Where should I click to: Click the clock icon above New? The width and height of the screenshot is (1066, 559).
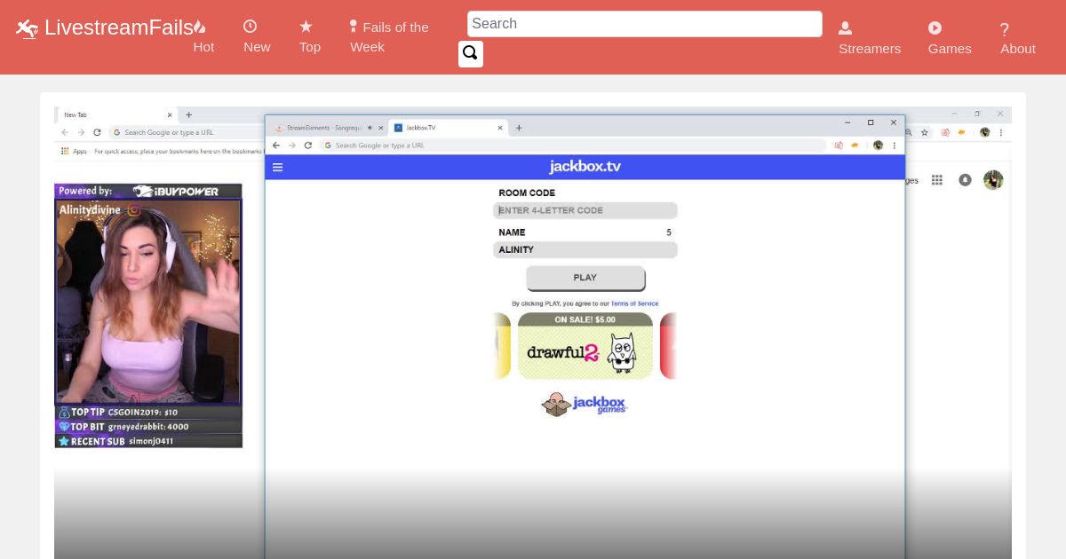pyautogui.click(x=250, y=27)
